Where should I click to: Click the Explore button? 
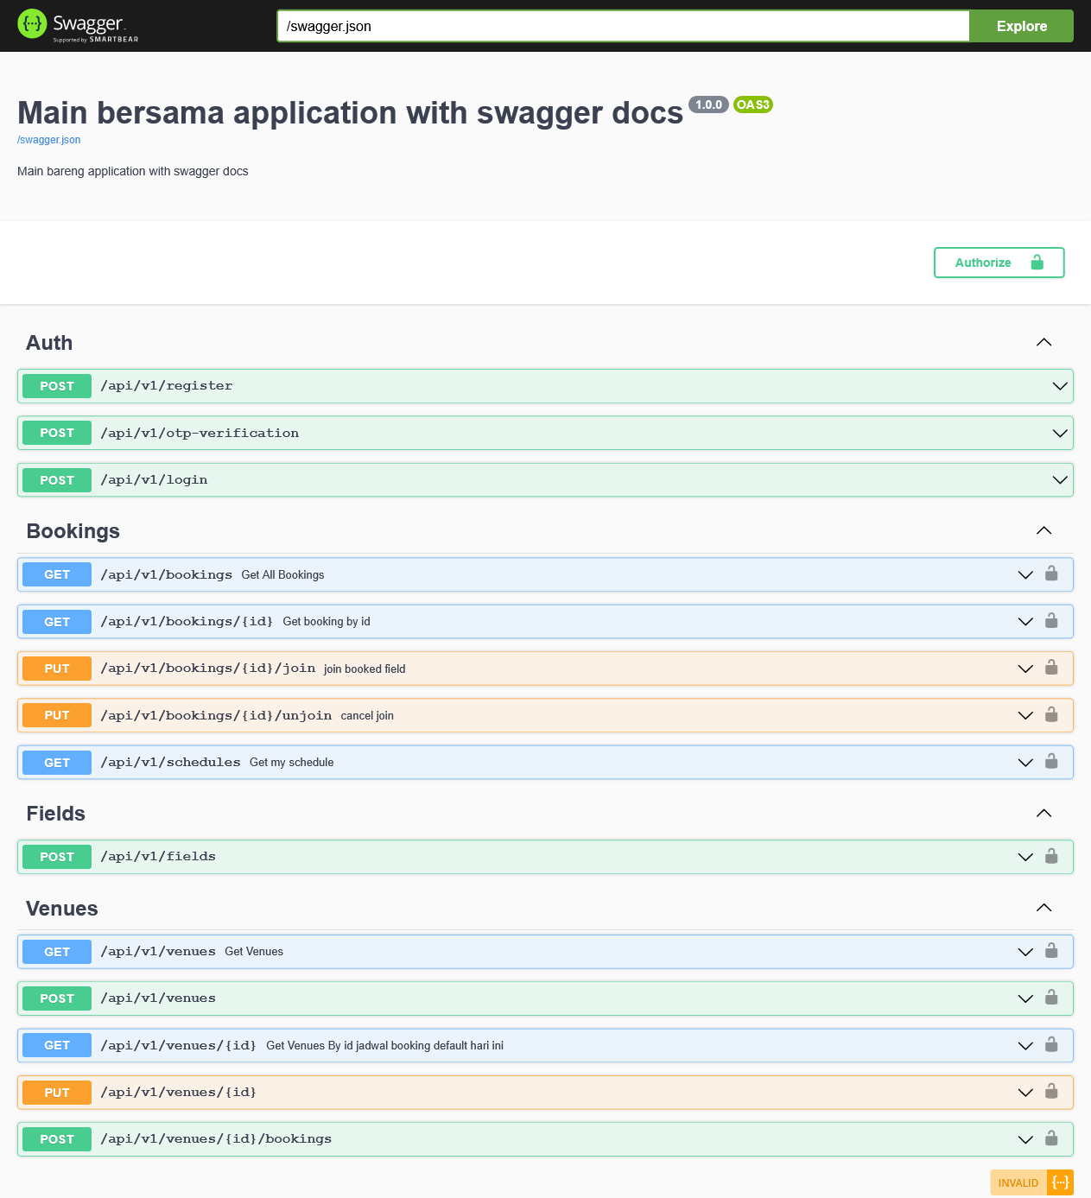pyautogui.click(x=1021, y=26)
